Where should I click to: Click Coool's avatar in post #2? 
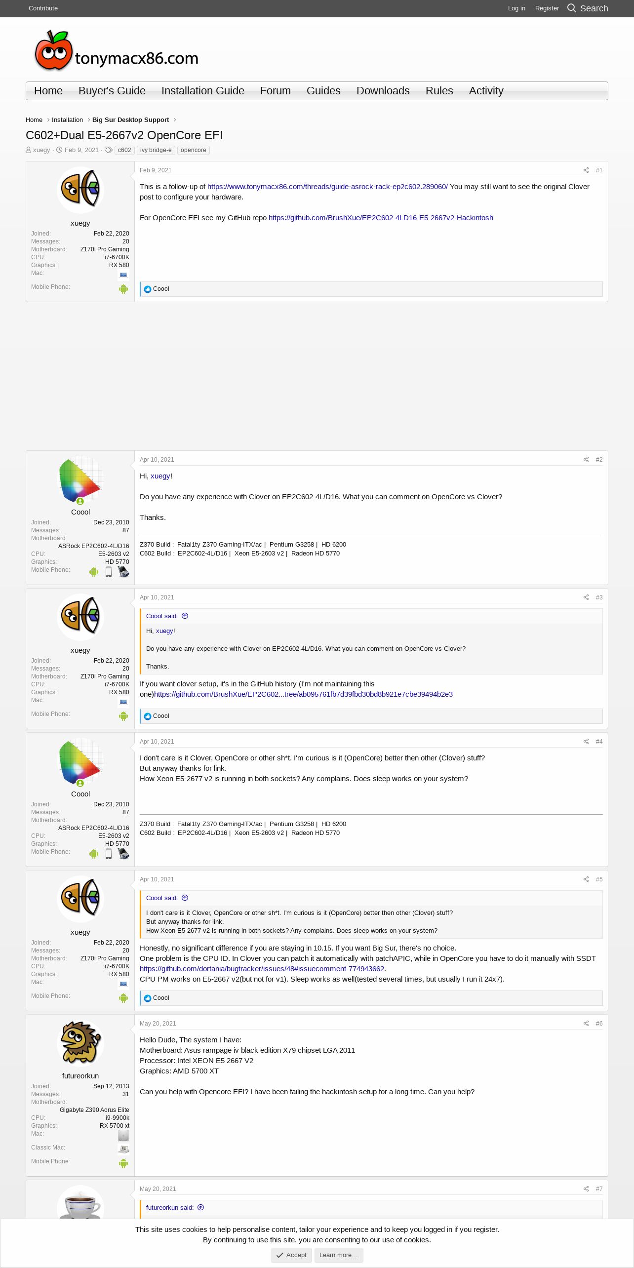tap(80, 479)
